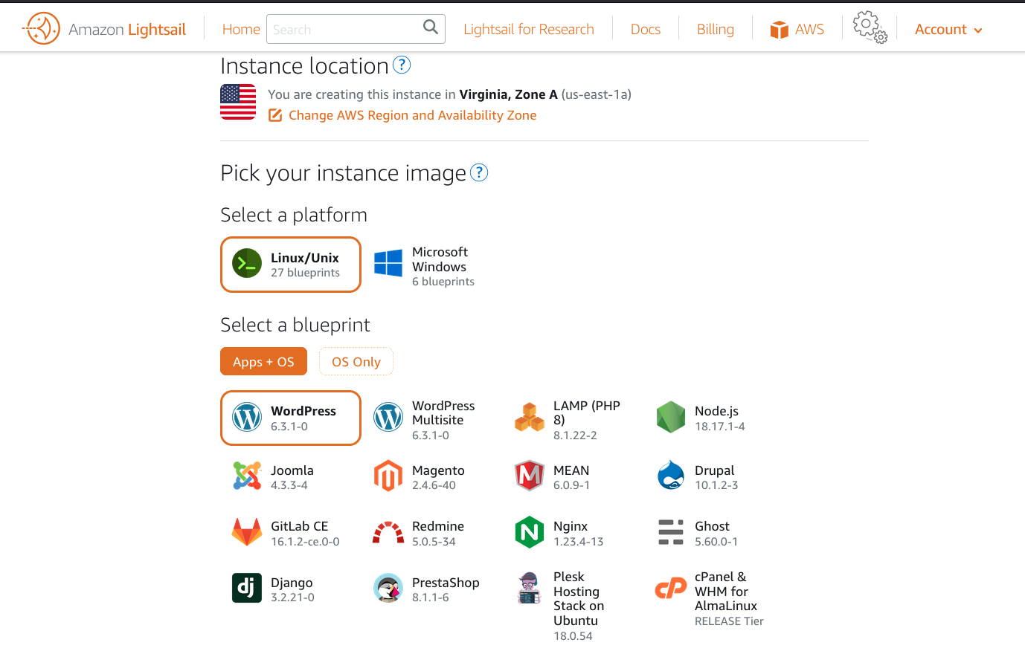Image resolution: width=1025 pixels, height=654 pixels.
Task: Open the Docs page
Action: pyautogui.click(x=646, y=30)
